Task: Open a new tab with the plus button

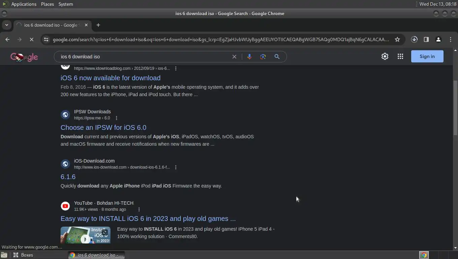Action: point(98,25)
